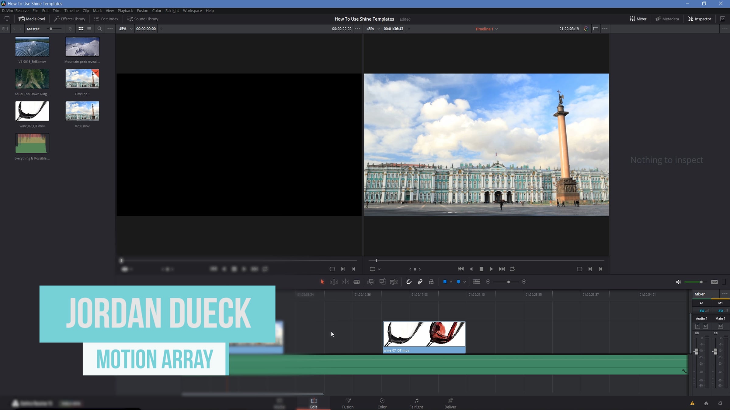Add a blue flag to clip
Screen dimensions: 730x410
point(445,282)
